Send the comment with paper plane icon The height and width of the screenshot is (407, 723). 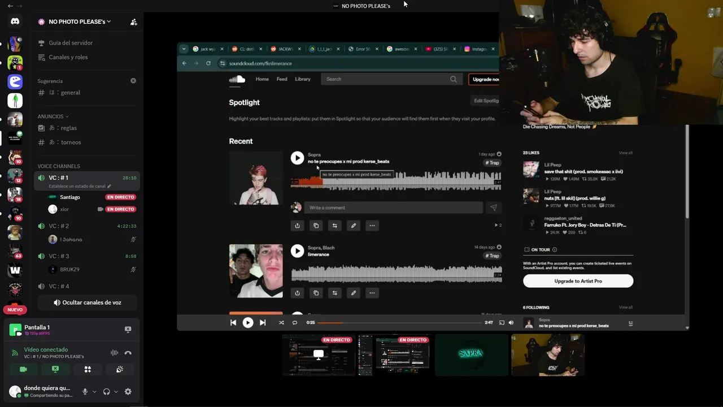point(493,207)
